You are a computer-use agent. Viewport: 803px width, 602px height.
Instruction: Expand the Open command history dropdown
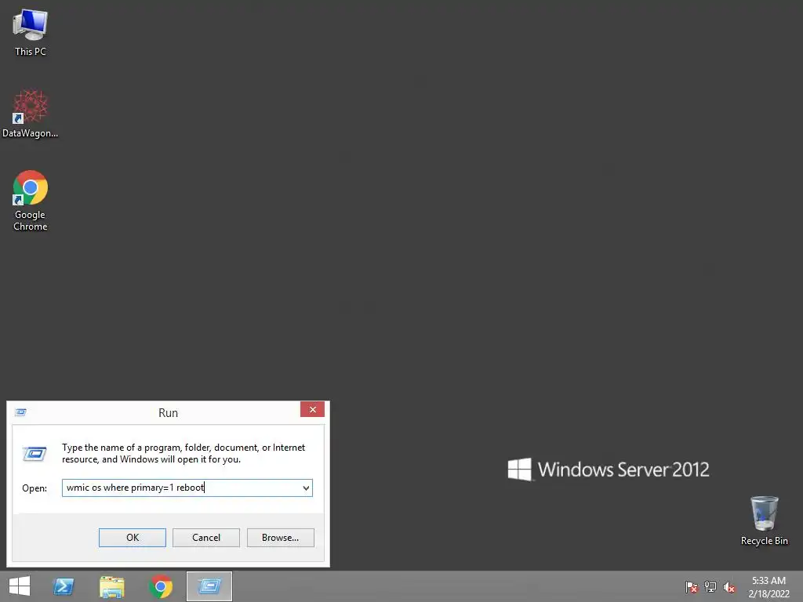(x=306, y=488)
